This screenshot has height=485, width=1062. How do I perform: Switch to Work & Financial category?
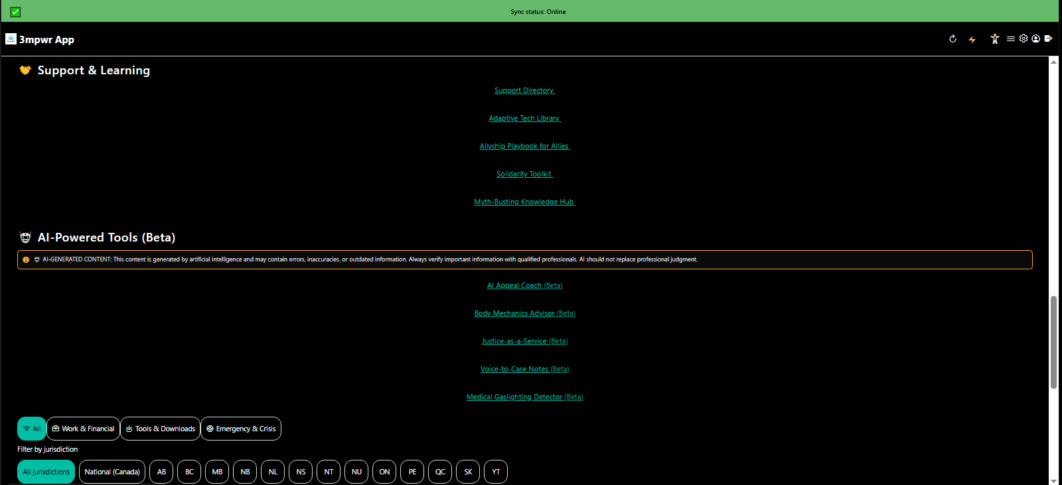83,429
